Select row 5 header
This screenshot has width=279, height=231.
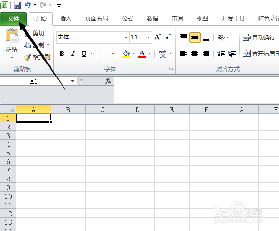click(8, 153)
